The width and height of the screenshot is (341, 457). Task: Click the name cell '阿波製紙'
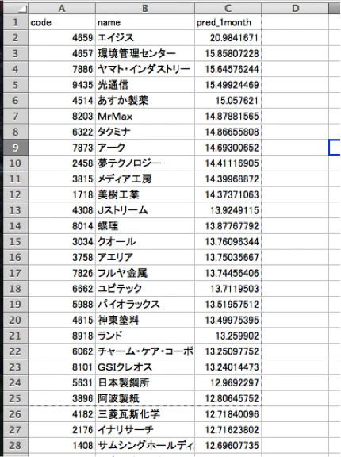pos(145,398)
